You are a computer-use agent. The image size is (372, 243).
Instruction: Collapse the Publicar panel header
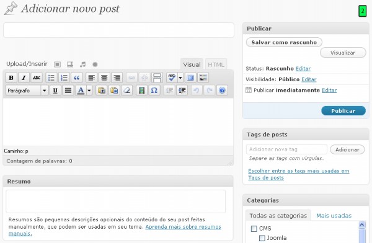306,29
